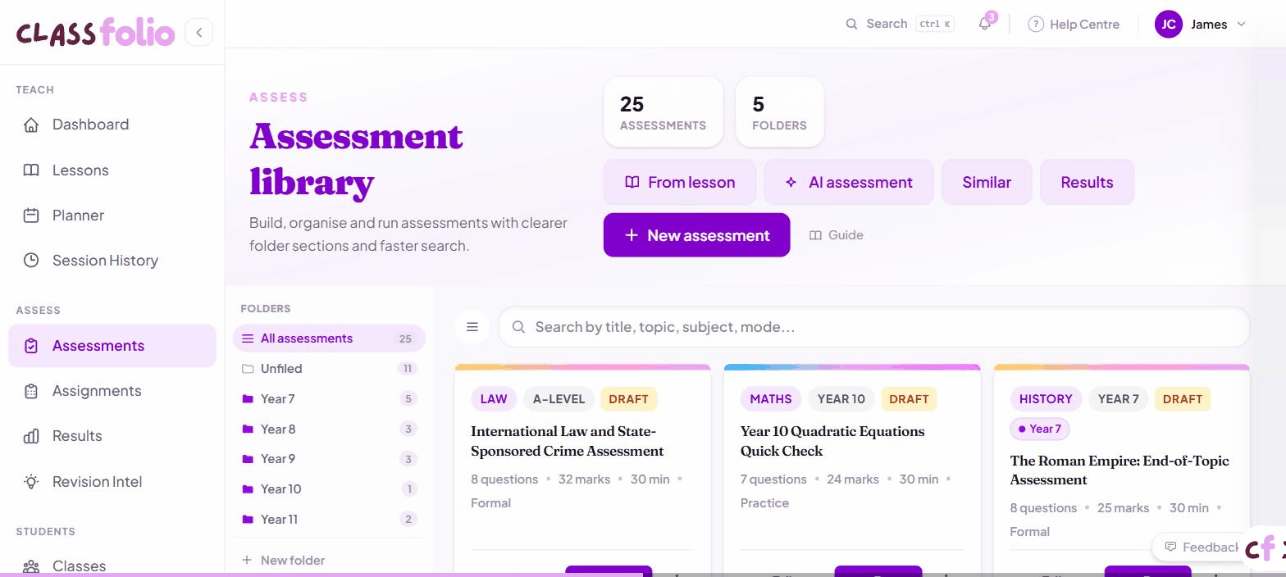
Task: Click the assessment search field
Action: (874, 327)
